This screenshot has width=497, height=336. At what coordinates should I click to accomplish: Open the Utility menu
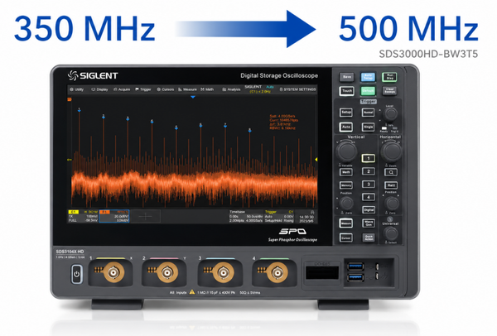pyautogui.click(x=77, y=89)
